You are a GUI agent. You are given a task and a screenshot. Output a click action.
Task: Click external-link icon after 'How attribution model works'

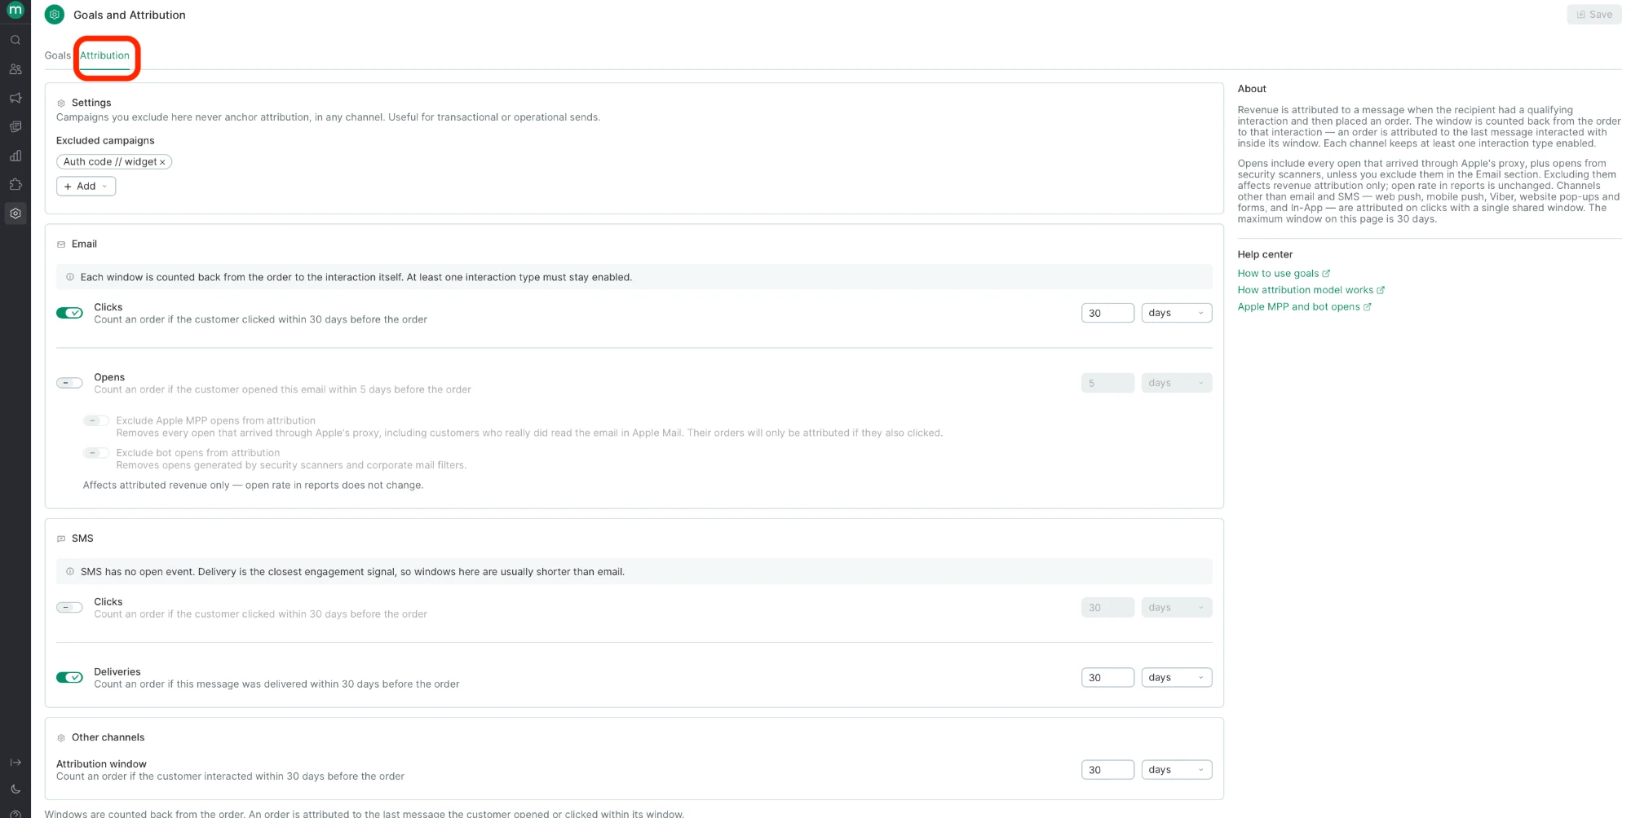(x=1381, y=290)
